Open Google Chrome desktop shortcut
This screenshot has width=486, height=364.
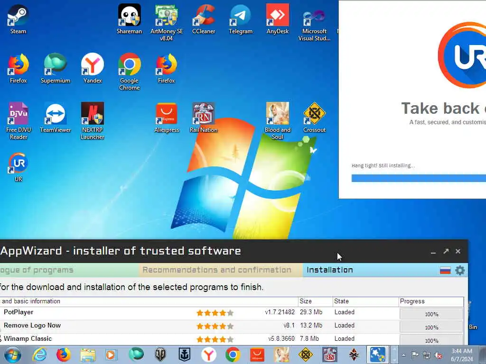[x=129, y=72]
